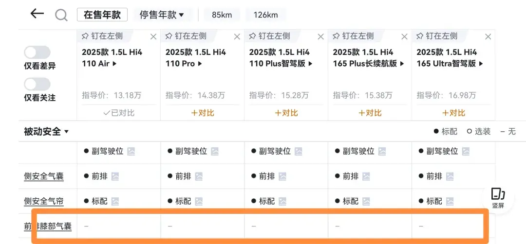
Task: View 前排 side airbag image for 110 Pro
Action: (x=199, y=176)
